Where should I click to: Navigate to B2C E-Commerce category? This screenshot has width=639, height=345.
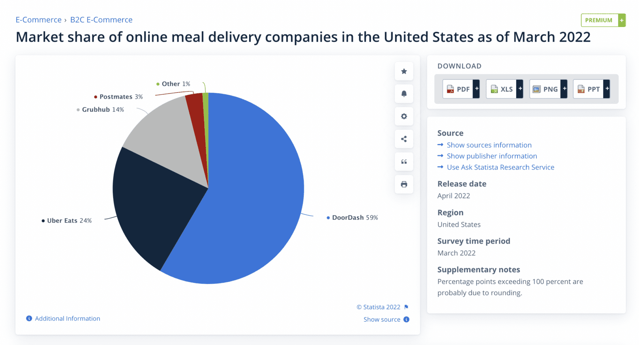101,20
